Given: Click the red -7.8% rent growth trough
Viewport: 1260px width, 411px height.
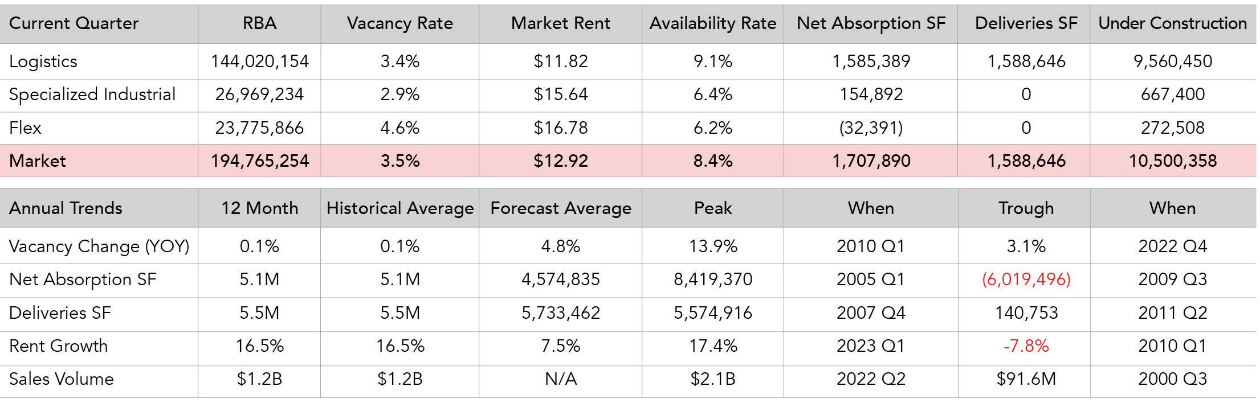Looking at the screenshot, I should tap(1026, 346).
